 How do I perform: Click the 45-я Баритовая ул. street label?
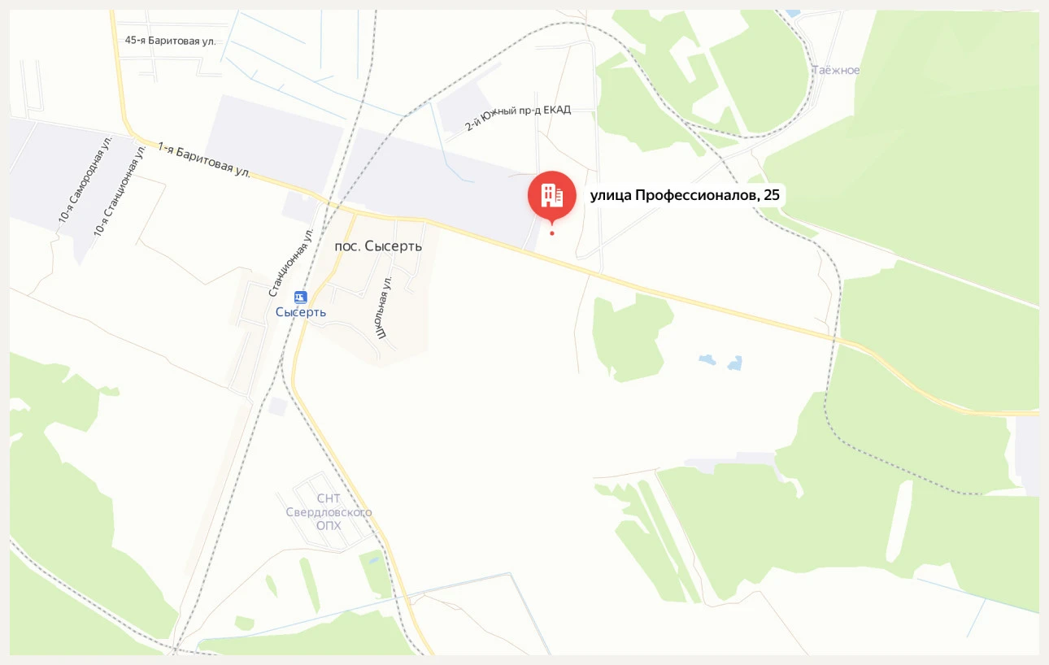(170, 40)
